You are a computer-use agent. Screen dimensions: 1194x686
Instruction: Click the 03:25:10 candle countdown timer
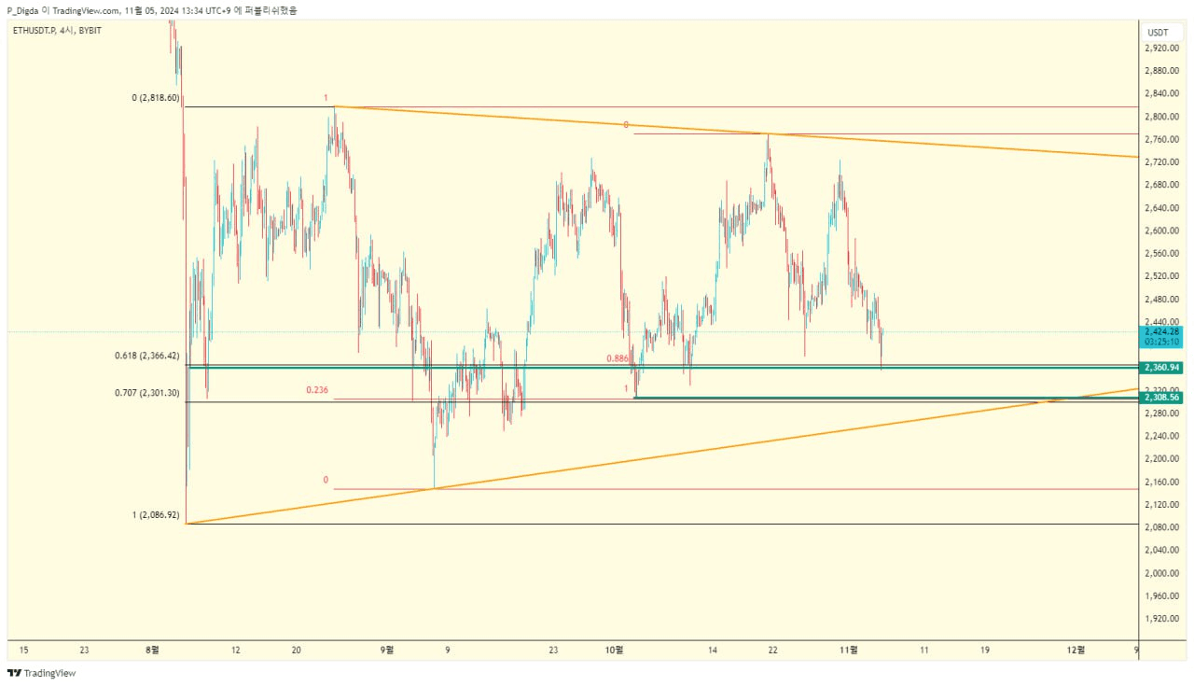tap(1162, 342)
